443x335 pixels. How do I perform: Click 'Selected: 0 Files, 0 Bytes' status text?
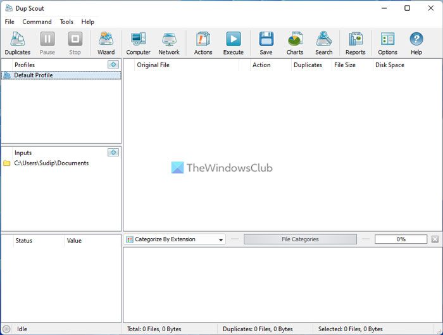tap(351, 329)
